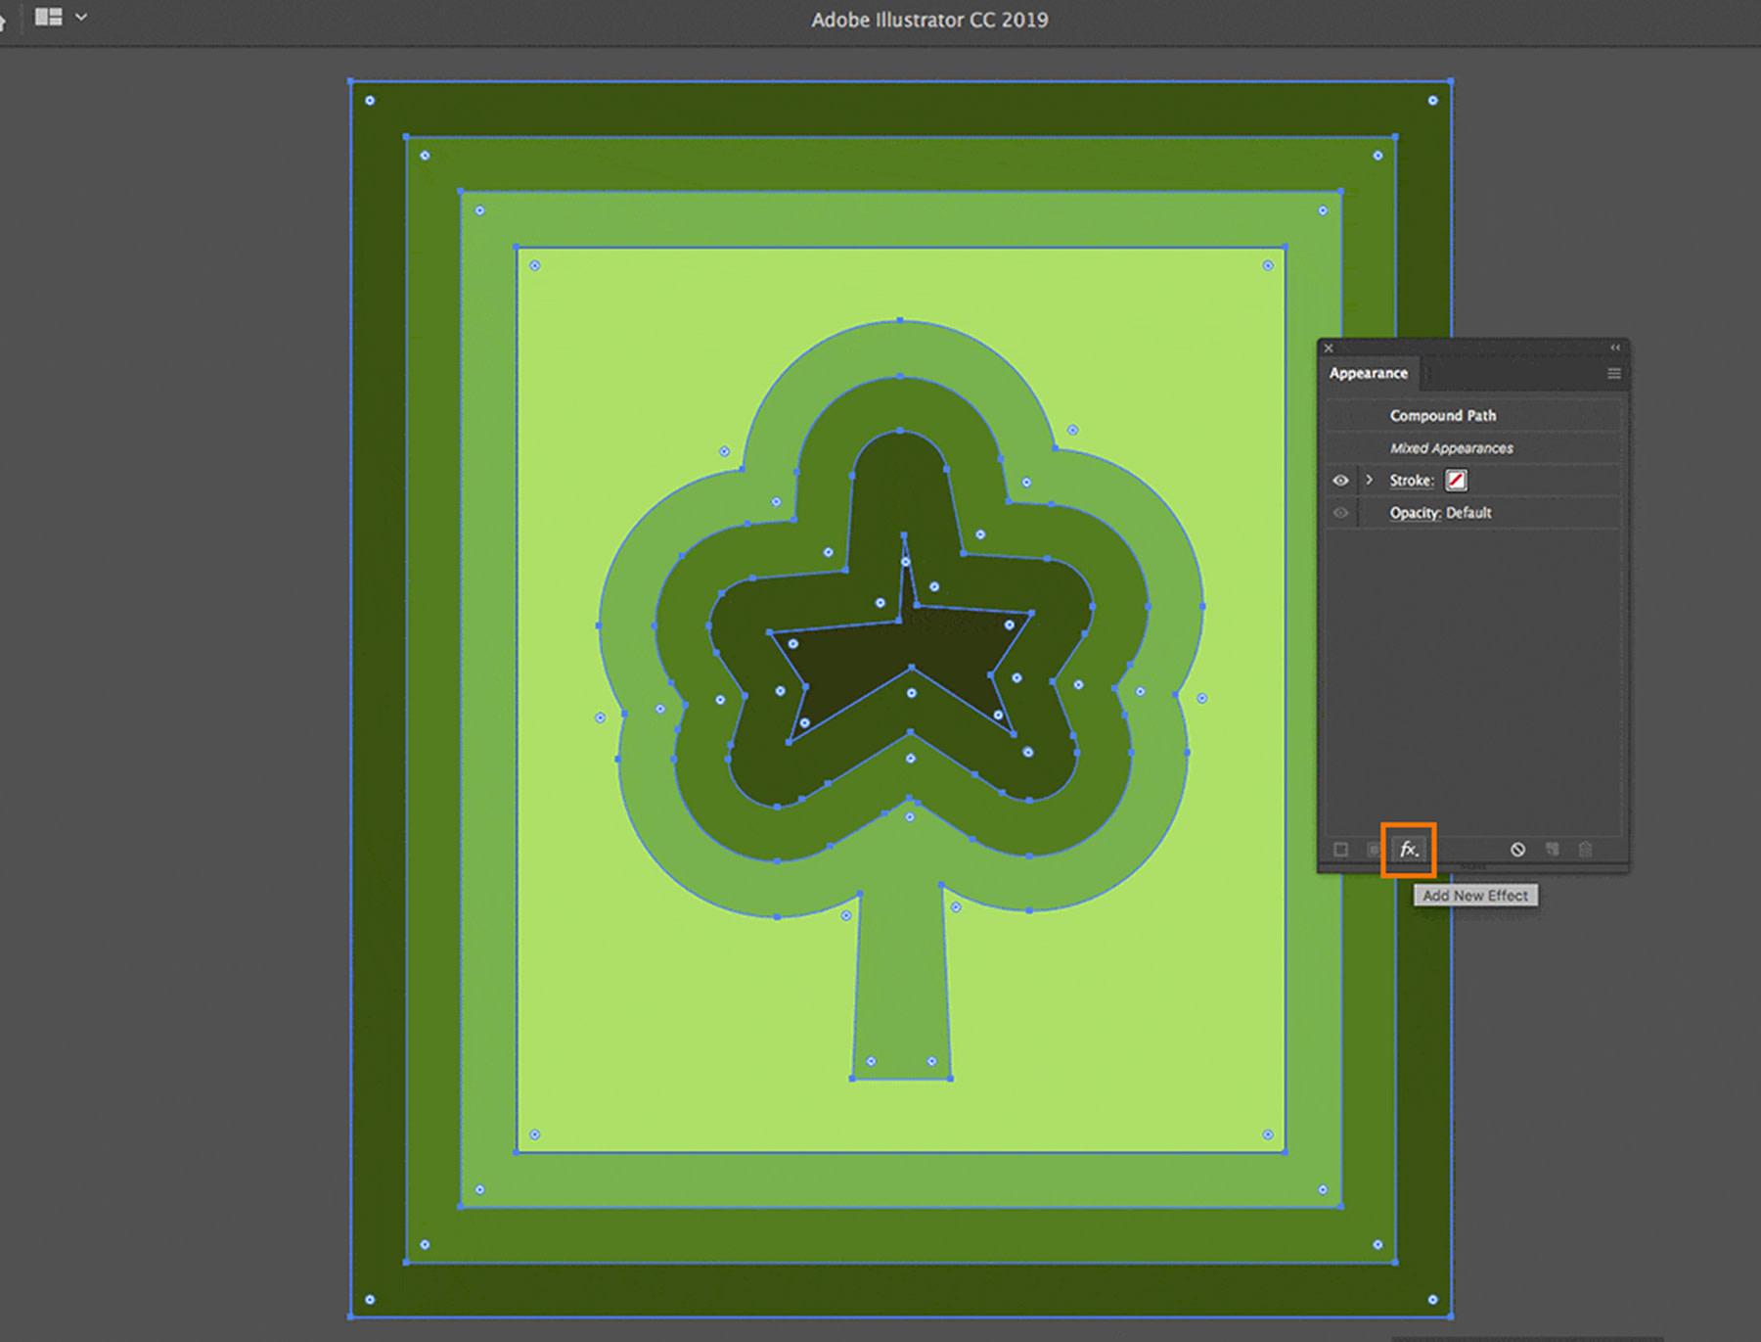Select the Compound Path row

pyautogui.click(x=1472, y=416)
